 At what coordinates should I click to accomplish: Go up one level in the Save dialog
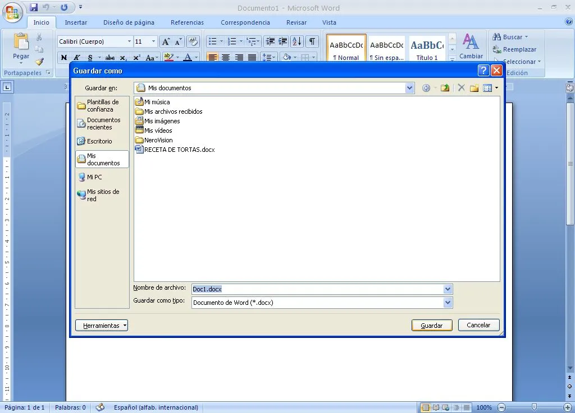point(445,87)
